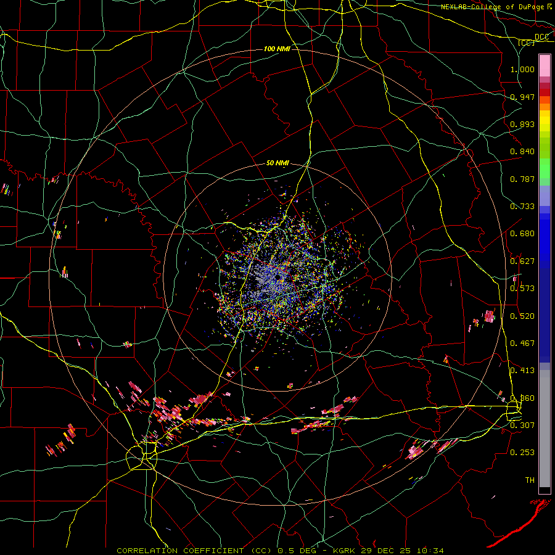Click the 0.947 legend value
The height and width of the screenshot is (555, 555).
(x=522, y=97)
